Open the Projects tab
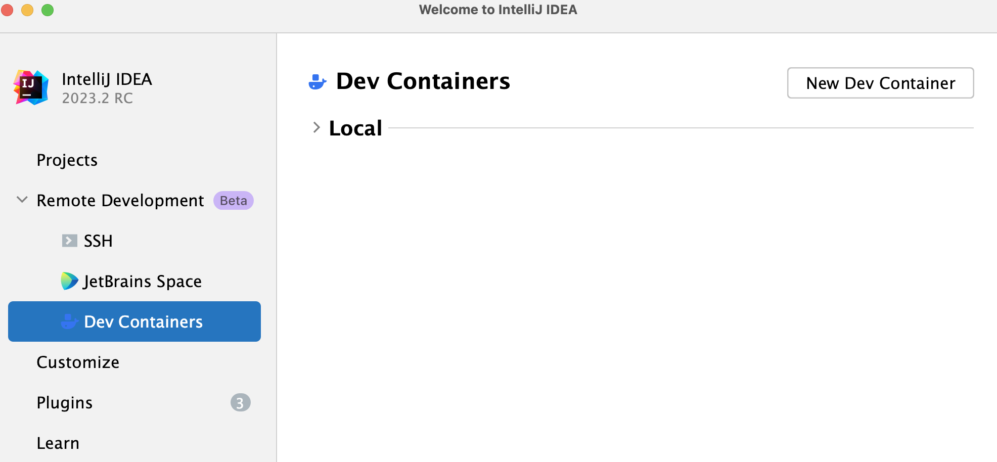 click(67, 160)
